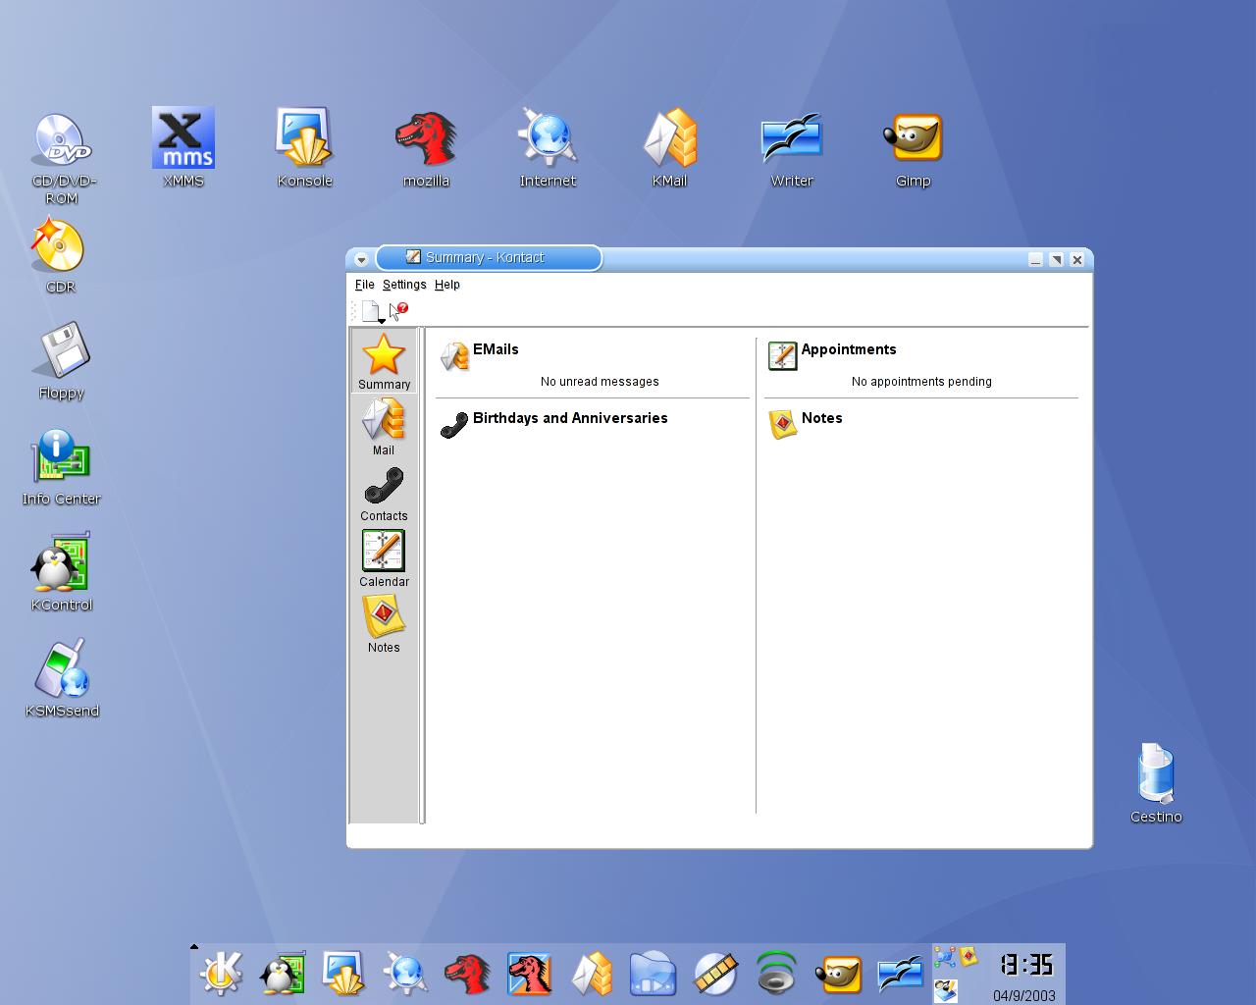Click the Notes heading in summary panel
The height and width of the screenshot is (1005, 1256).
[822, 418]
